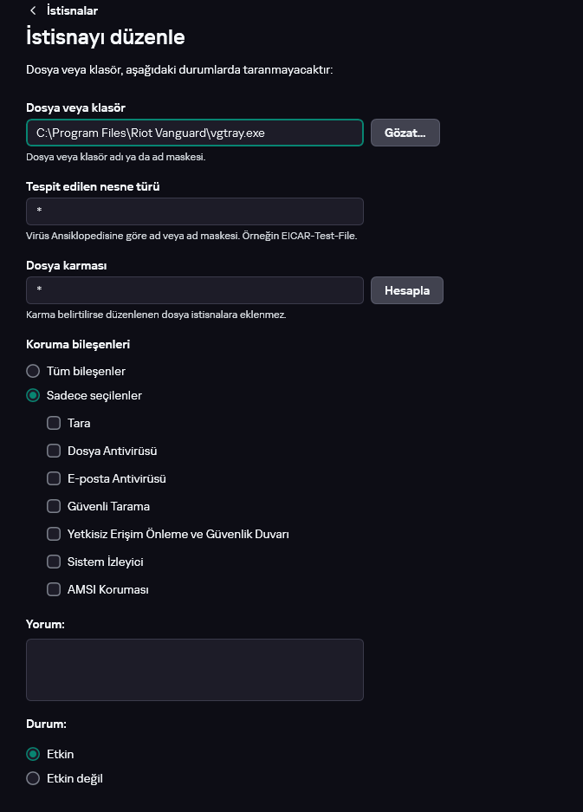Check the AMSI Koruması checkbox
Viewport: 583px width, 812px height.
pos(54,589)
